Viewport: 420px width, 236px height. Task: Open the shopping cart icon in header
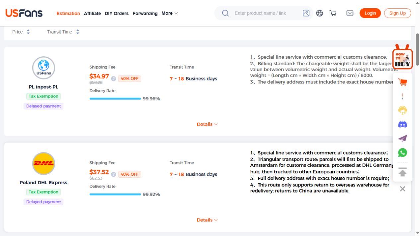(333, 13)
